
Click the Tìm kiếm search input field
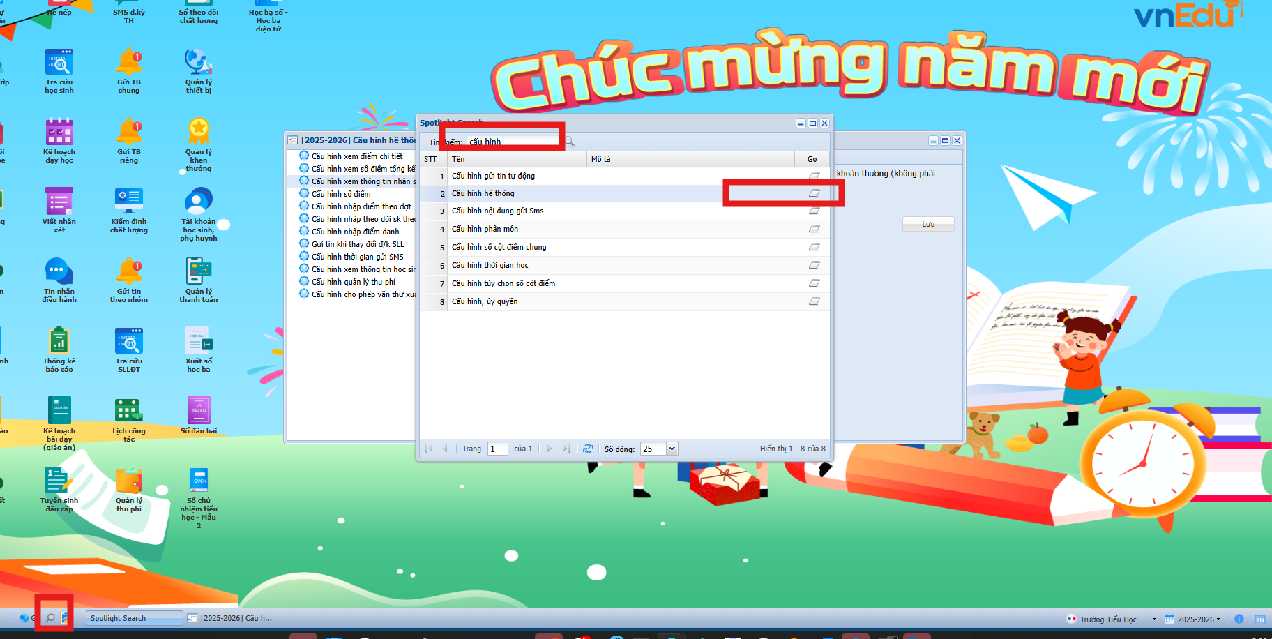tap(514, 142)
